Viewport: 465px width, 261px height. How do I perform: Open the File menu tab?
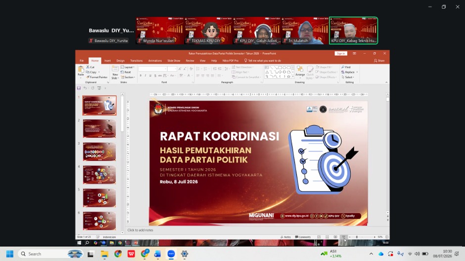(x=82, y=61)
